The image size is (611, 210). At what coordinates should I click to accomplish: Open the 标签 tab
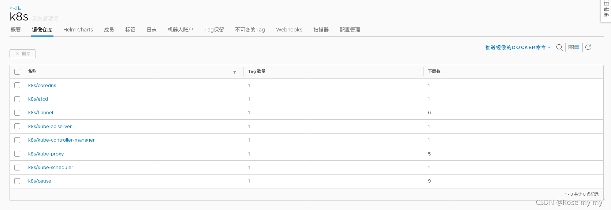point(130,30)
